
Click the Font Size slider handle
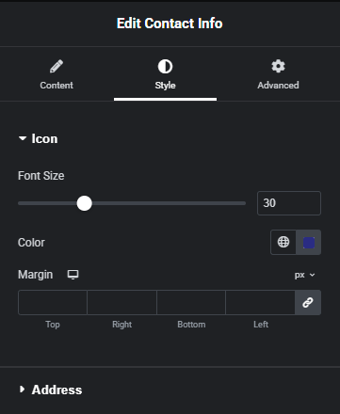tap(84, 203)
